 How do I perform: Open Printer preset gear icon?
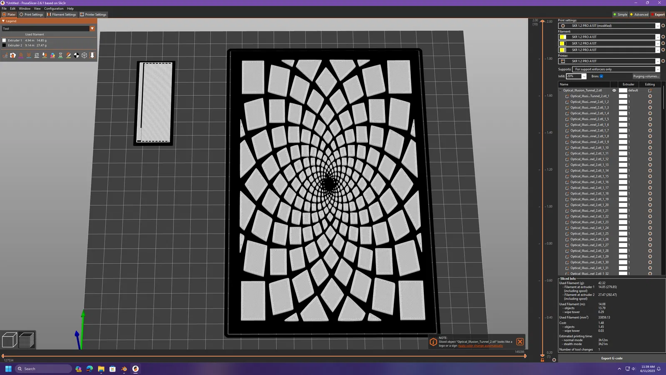663,61
